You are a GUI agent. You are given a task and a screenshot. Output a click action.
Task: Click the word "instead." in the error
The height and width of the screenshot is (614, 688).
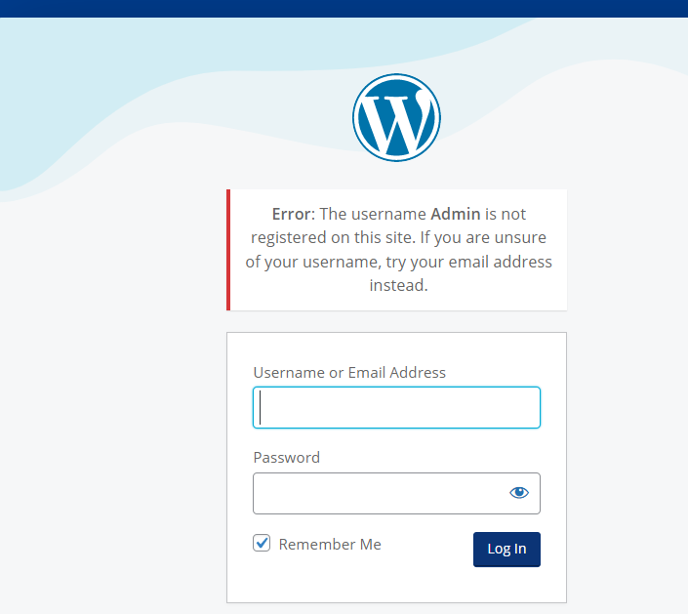coord(398,285)
